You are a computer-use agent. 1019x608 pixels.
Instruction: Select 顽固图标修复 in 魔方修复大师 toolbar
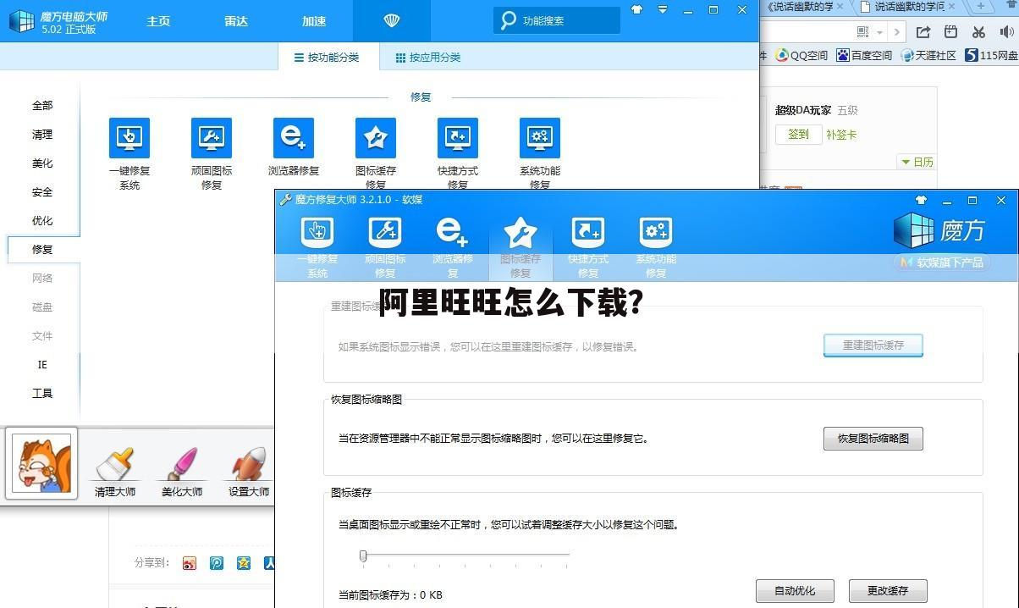385,246
